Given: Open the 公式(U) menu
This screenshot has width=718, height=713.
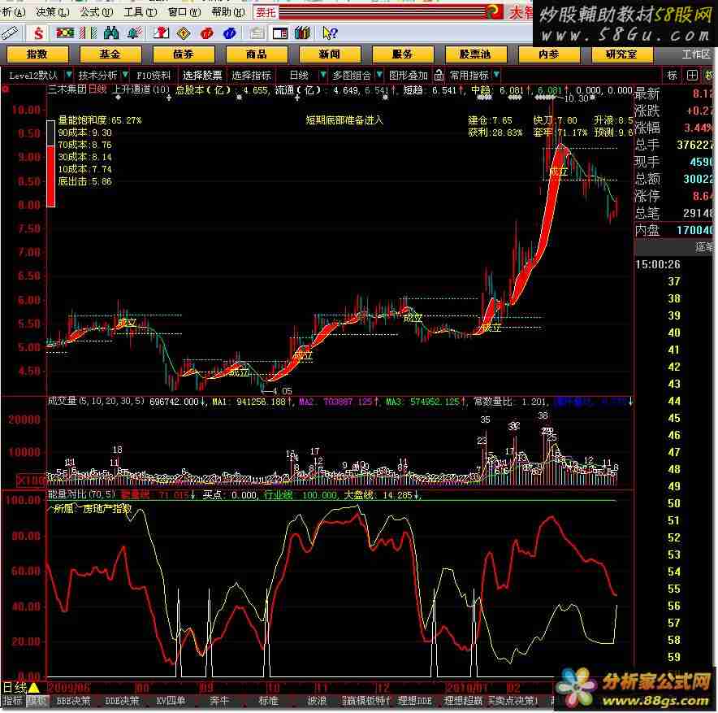Looking at the screenshot, I should pos(97,12).
